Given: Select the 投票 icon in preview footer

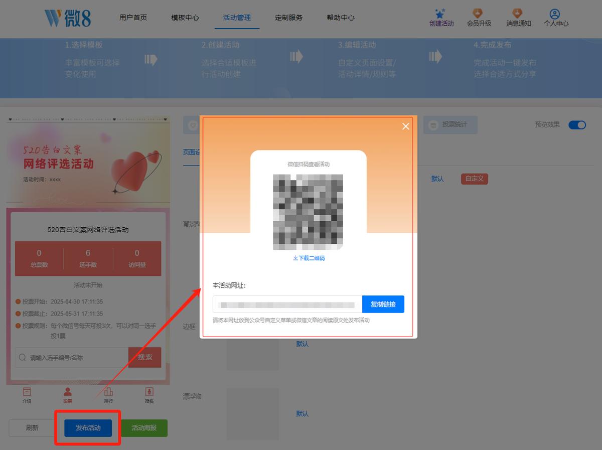Looking at the screenshot, I should (68, 392).
